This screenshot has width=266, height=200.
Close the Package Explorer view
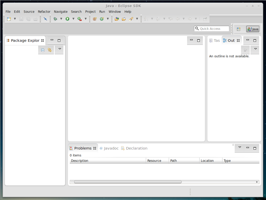[43, 41]
